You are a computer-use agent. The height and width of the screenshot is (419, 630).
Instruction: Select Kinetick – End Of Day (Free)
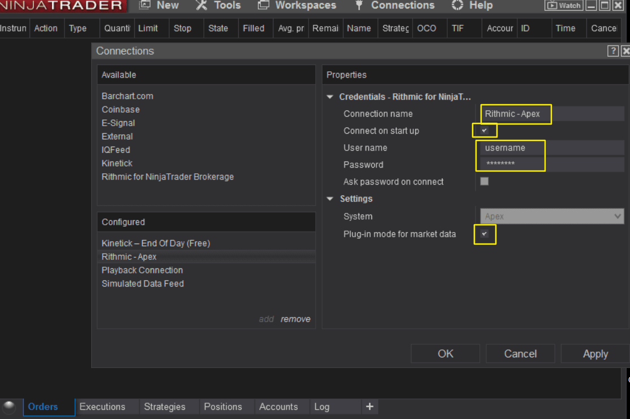(x=156, y=243)
